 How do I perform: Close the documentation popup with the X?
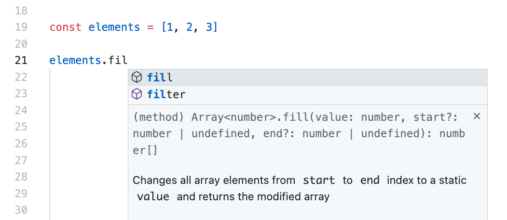477,116
